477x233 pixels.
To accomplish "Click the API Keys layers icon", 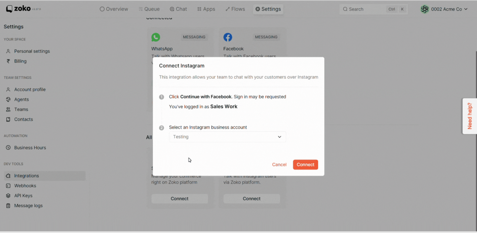I will [8, 196].
